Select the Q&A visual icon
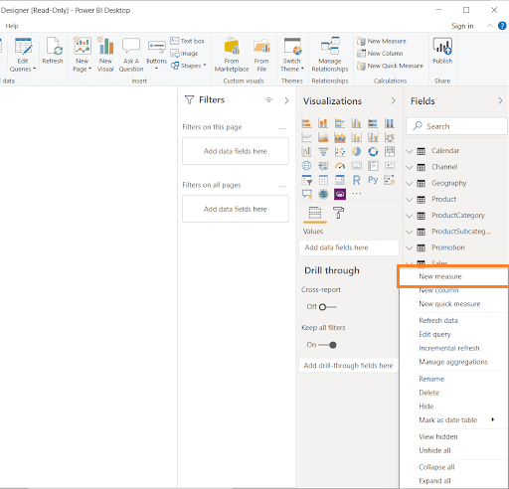Image resolution: width=509 pixels, height=489 pixels. (306, 194)
